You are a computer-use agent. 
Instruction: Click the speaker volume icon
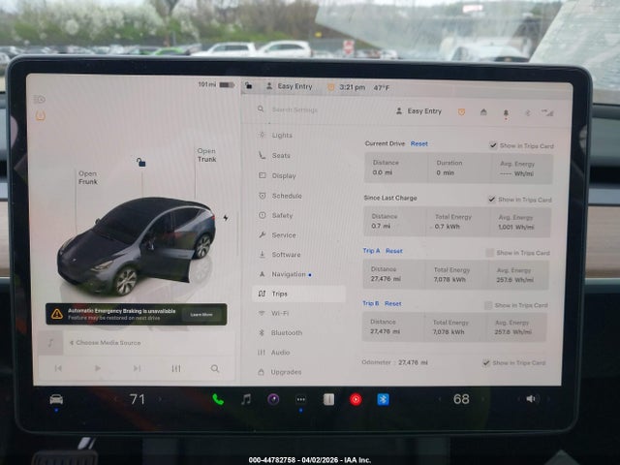[x=531, y=399]
